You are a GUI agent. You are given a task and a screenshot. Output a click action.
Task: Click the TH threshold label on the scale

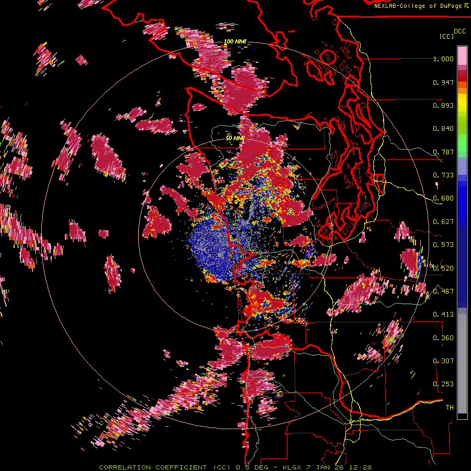coord(450,407)
